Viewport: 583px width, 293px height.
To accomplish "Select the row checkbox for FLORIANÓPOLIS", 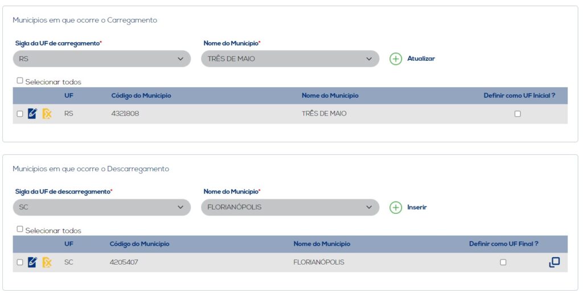I will click(20, 262).
